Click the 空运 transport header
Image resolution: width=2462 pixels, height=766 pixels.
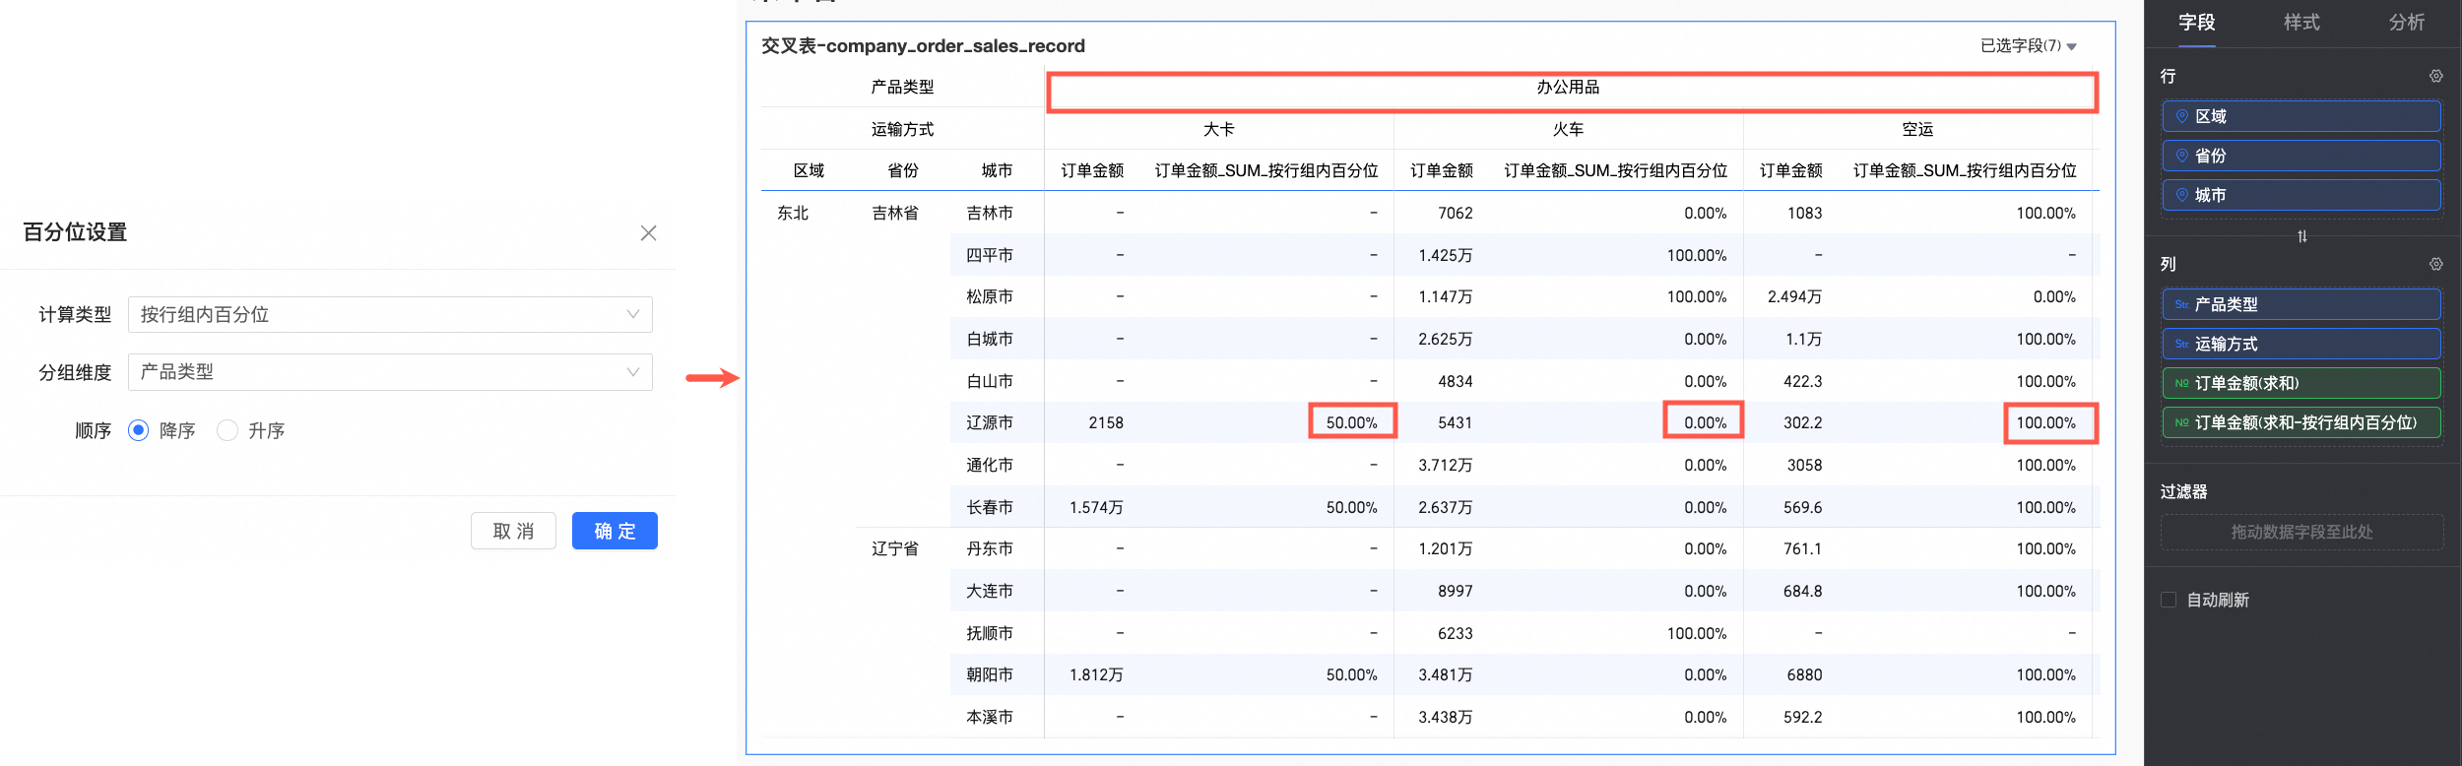point(1917,129)
